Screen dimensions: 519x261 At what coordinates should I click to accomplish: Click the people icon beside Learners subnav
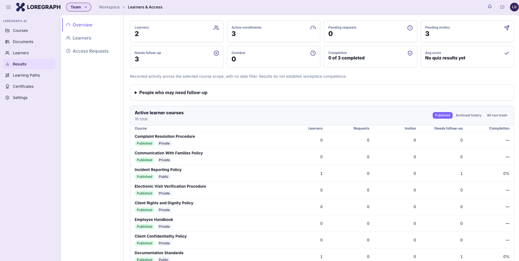coord(68,38)
